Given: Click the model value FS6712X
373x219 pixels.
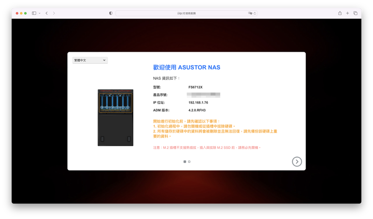Looking at the screenshot, I should [x=195, y=87].
